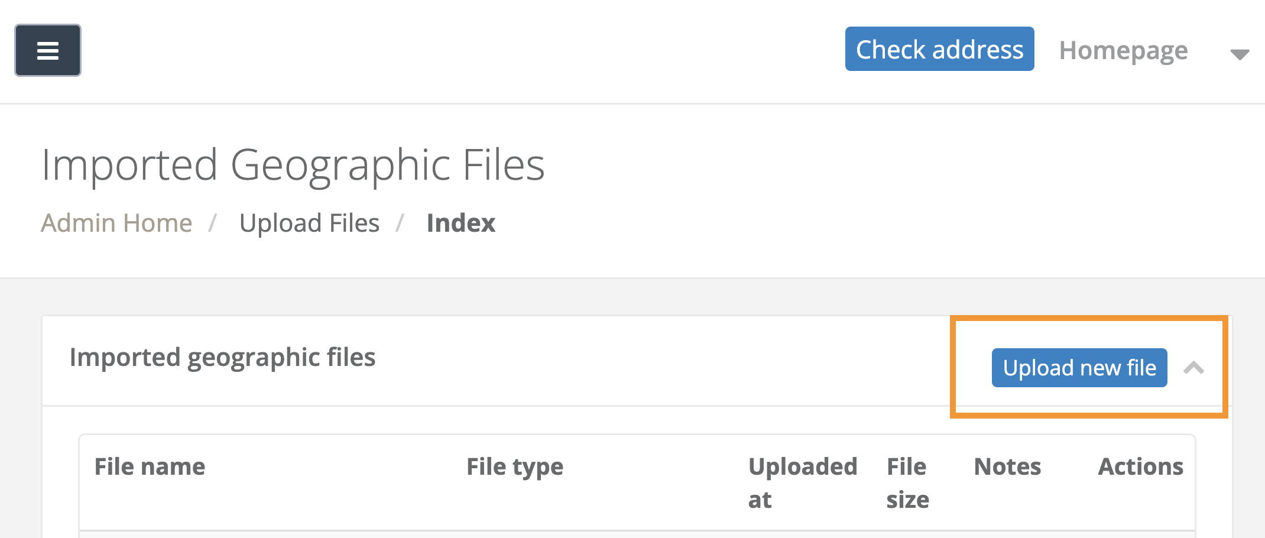Open the hamburger navigation menu
The height and width of the screenshot is (538, 1265).
[47, 50]
